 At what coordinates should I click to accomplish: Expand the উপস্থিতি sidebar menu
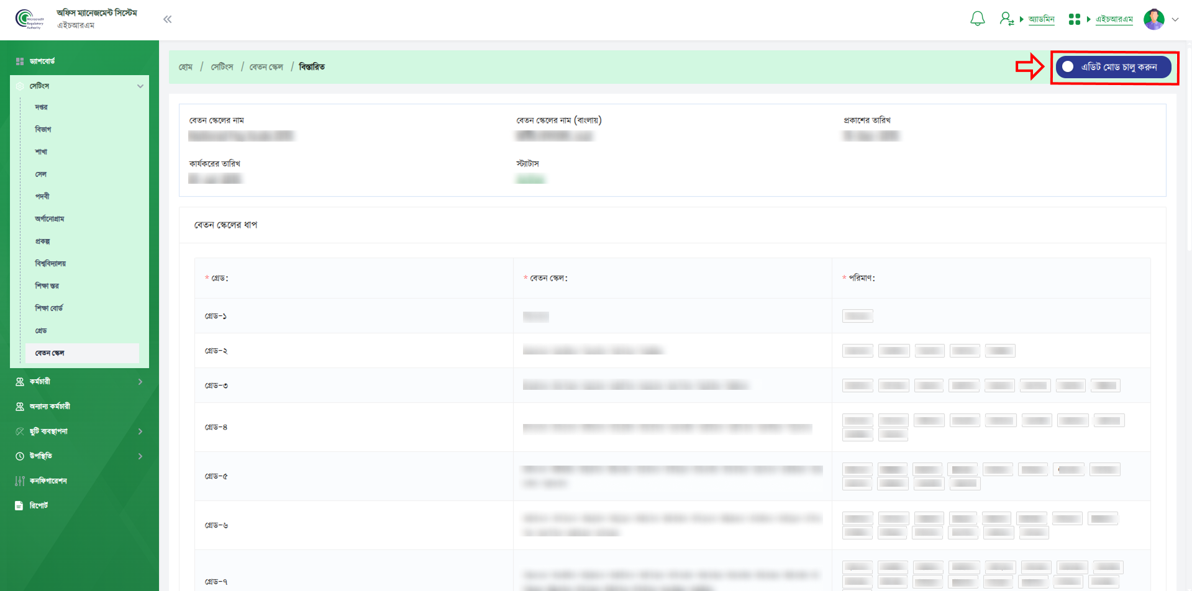[140, 456]
